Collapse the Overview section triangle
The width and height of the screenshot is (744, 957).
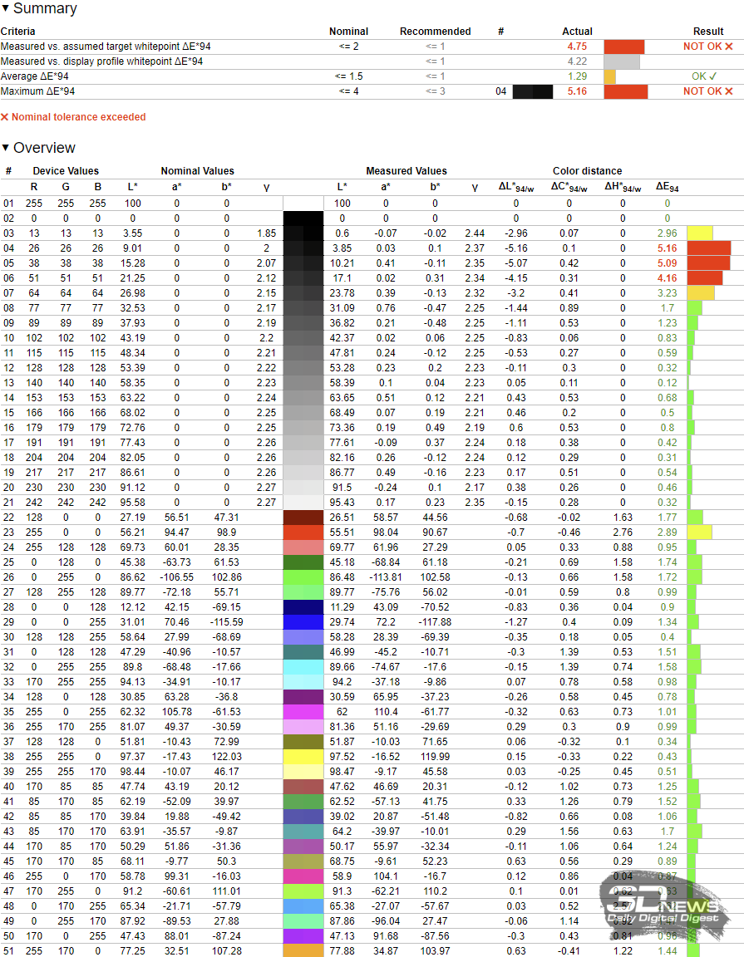coord(6,149)
